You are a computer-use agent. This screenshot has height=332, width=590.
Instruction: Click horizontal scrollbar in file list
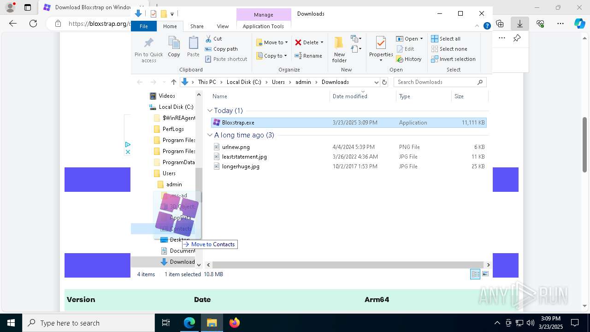point(348,265)
